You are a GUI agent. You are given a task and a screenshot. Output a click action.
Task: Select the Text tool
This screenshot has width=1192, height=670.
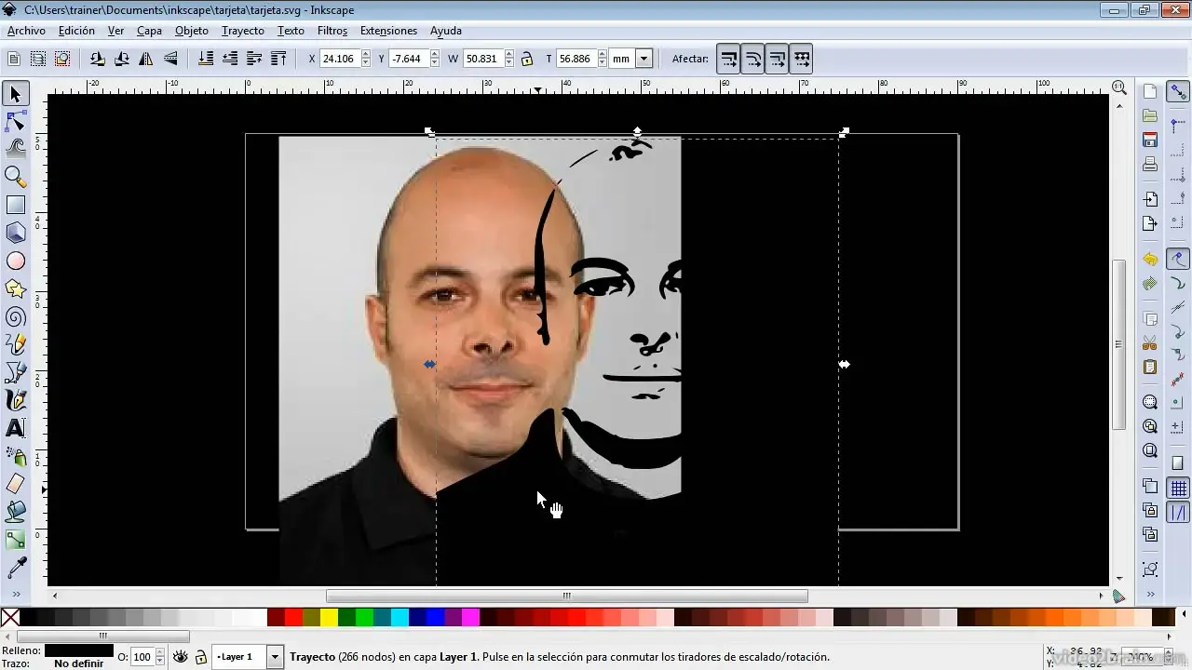pyautogui.click(x=16, y=428)
